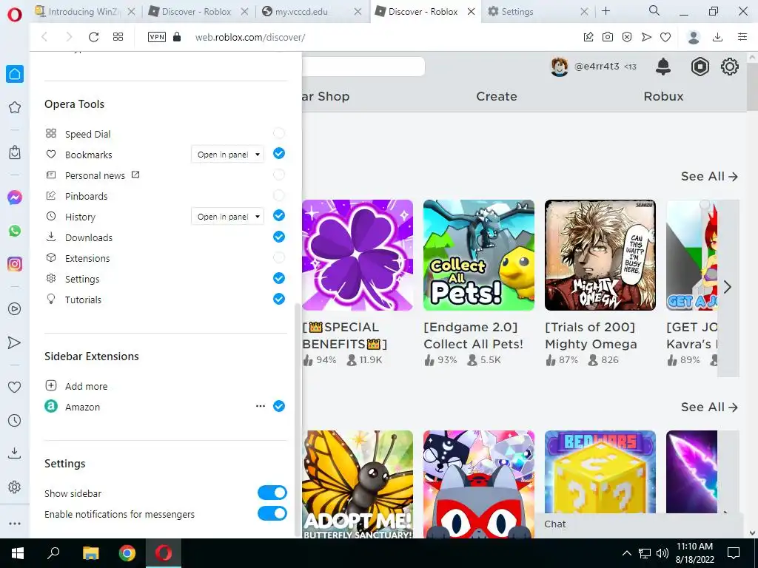Open the Opera menu logo
Screen dimensions: 758x568
pos(15,15)
